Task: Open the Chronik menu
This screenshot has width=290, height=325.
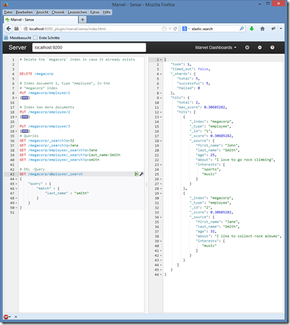Action: (58, 12)
